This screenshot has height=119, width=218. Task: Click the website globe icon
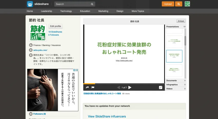(x=31, y=50)
